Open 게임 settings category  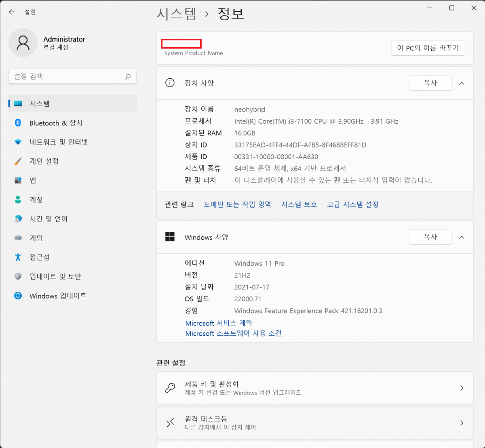pos(73,238)
